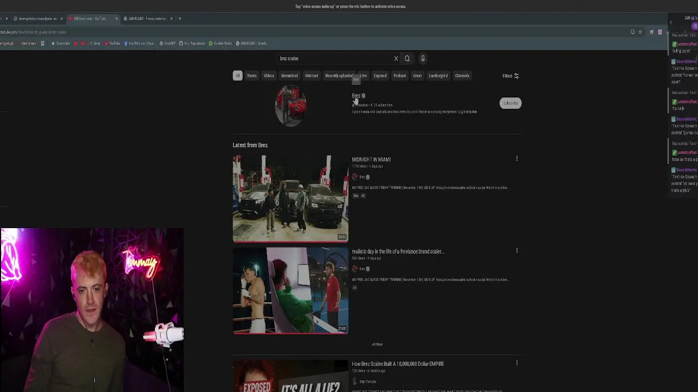Click Latest from Brez heading

tap(250, 145)
